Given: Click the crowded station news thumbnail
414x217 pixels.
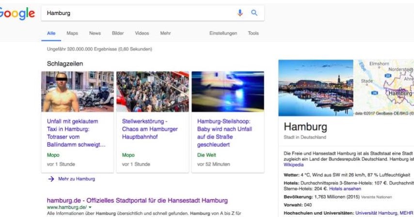Looking at the screenshot, I should click(x=153, y=92).
